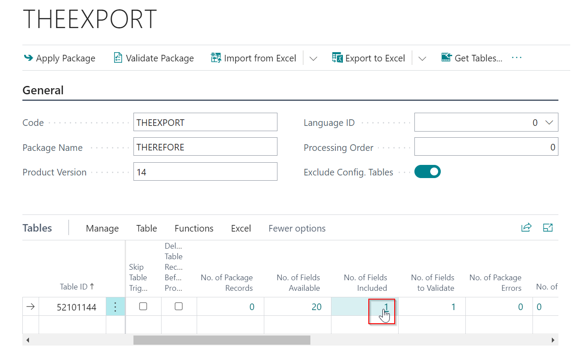The height and width of the screenshot is (357, 583).
Task: Expand Export to Excel dropdown arrow
Action: (x=422, y=59)
